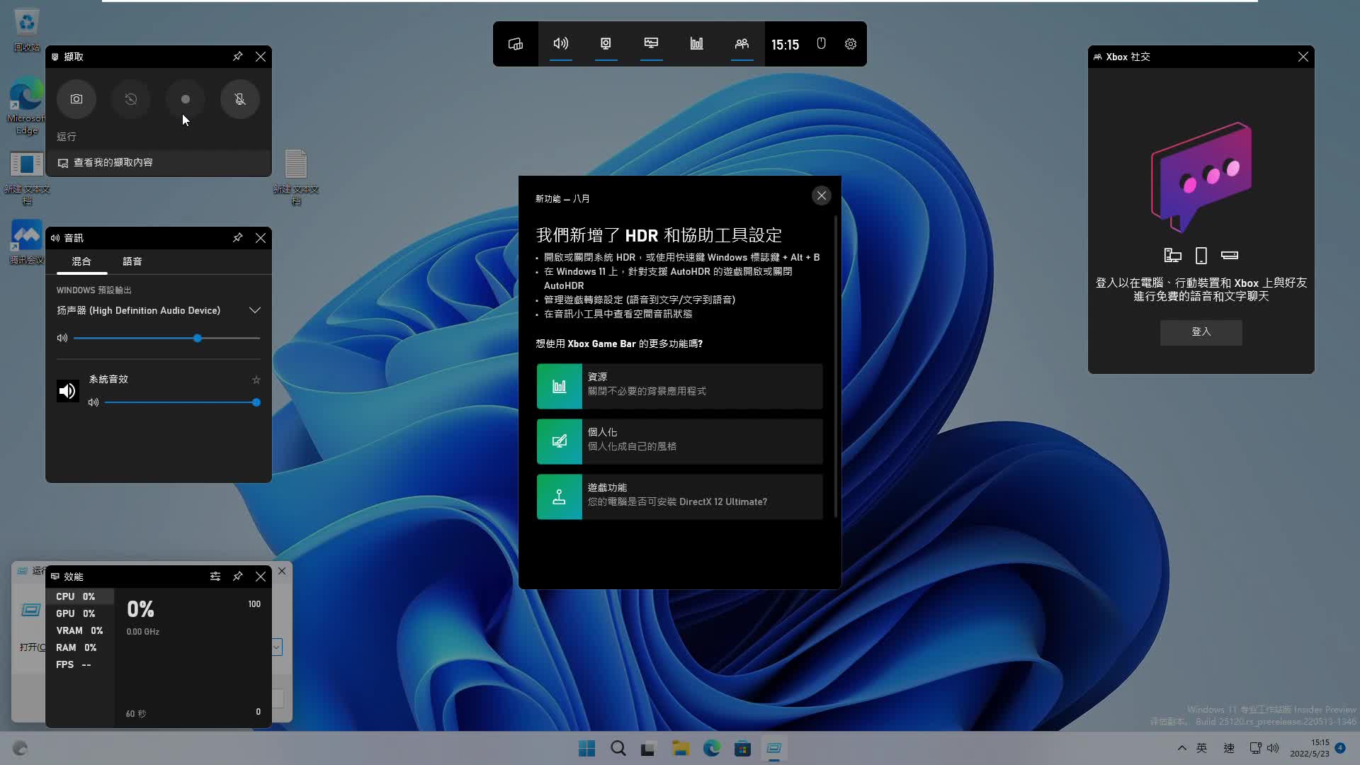This screenshot has width=1360, height=765.
Task: Open the Windows Start button
Action: coord(586,749)
